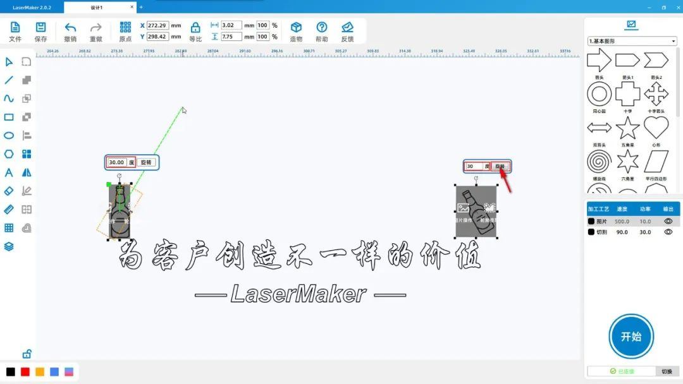The image size is (683, 384).
Task: Open the layers stack icon
Action: (x=9, y=246)
